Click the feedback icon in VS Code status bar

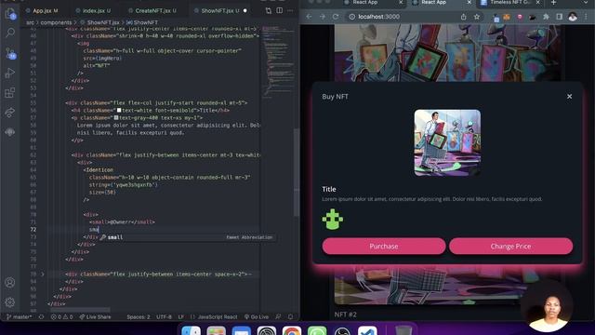[278, 316]
